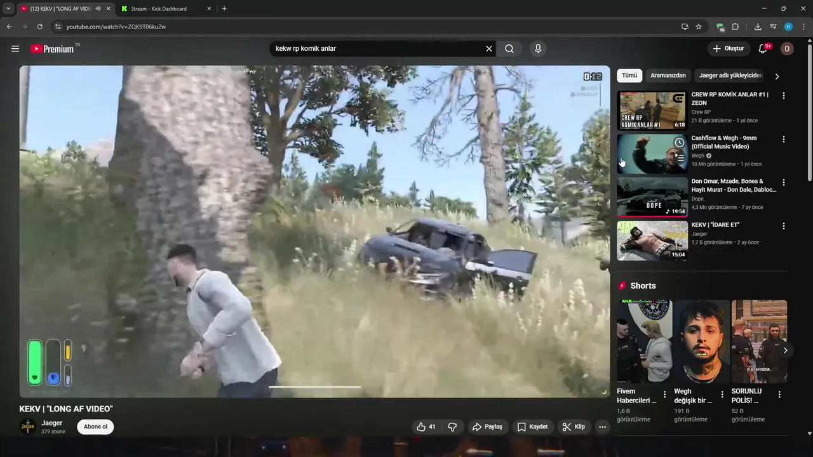Open the Wegh değişik short thumbnail
Image resolution: width=813 pixels, height=457 pixels.
(x=701, y=341)
